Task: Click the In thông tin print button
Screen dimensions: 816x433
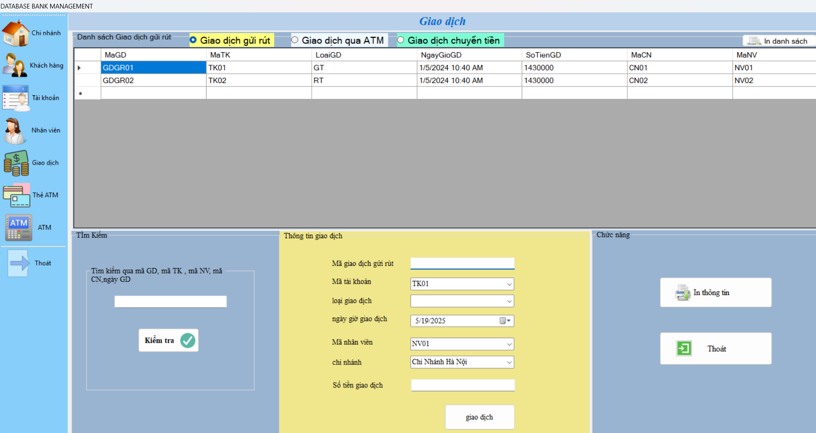Action: click(715, 293)
